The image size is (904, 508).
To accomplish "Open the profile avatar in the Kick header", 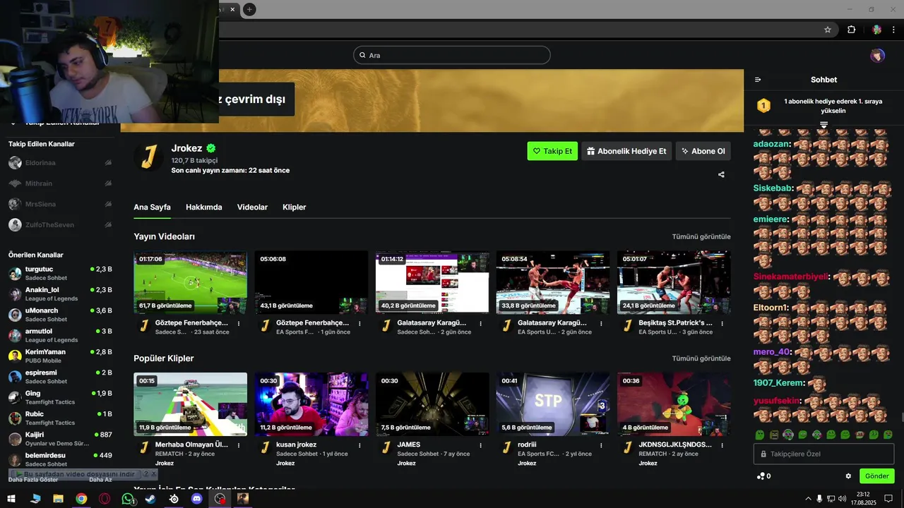I will point(877,56).
